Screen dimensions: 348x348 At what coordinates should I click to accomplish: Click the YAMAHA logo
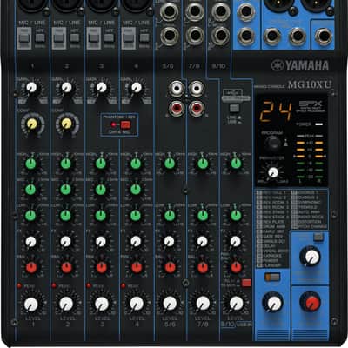click(300, 65)
